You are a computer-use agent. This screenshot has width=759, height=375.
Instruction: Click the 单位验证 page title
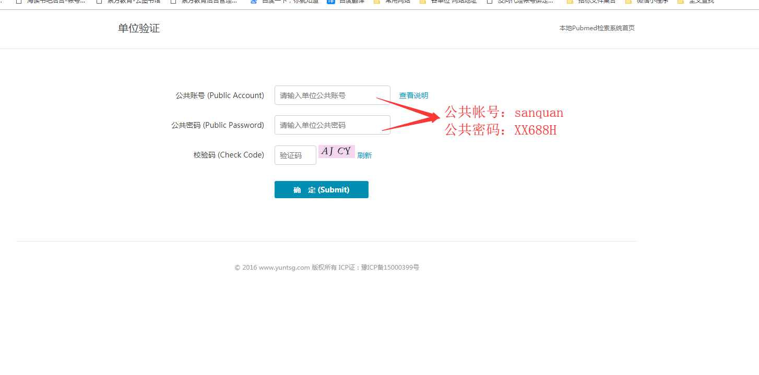pyautogui.click(x=139, y=28)
